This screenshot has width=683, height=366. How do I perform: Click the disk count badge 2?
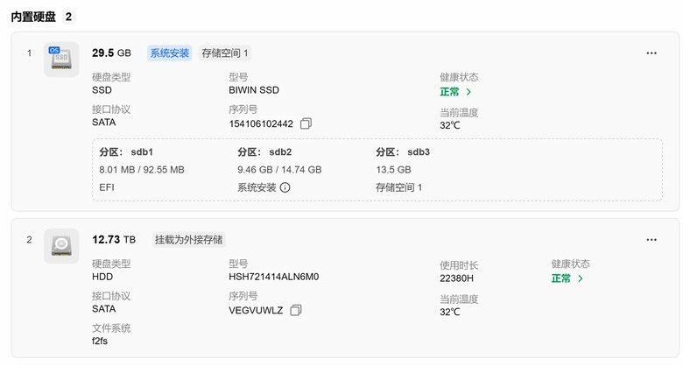[68, 17]
